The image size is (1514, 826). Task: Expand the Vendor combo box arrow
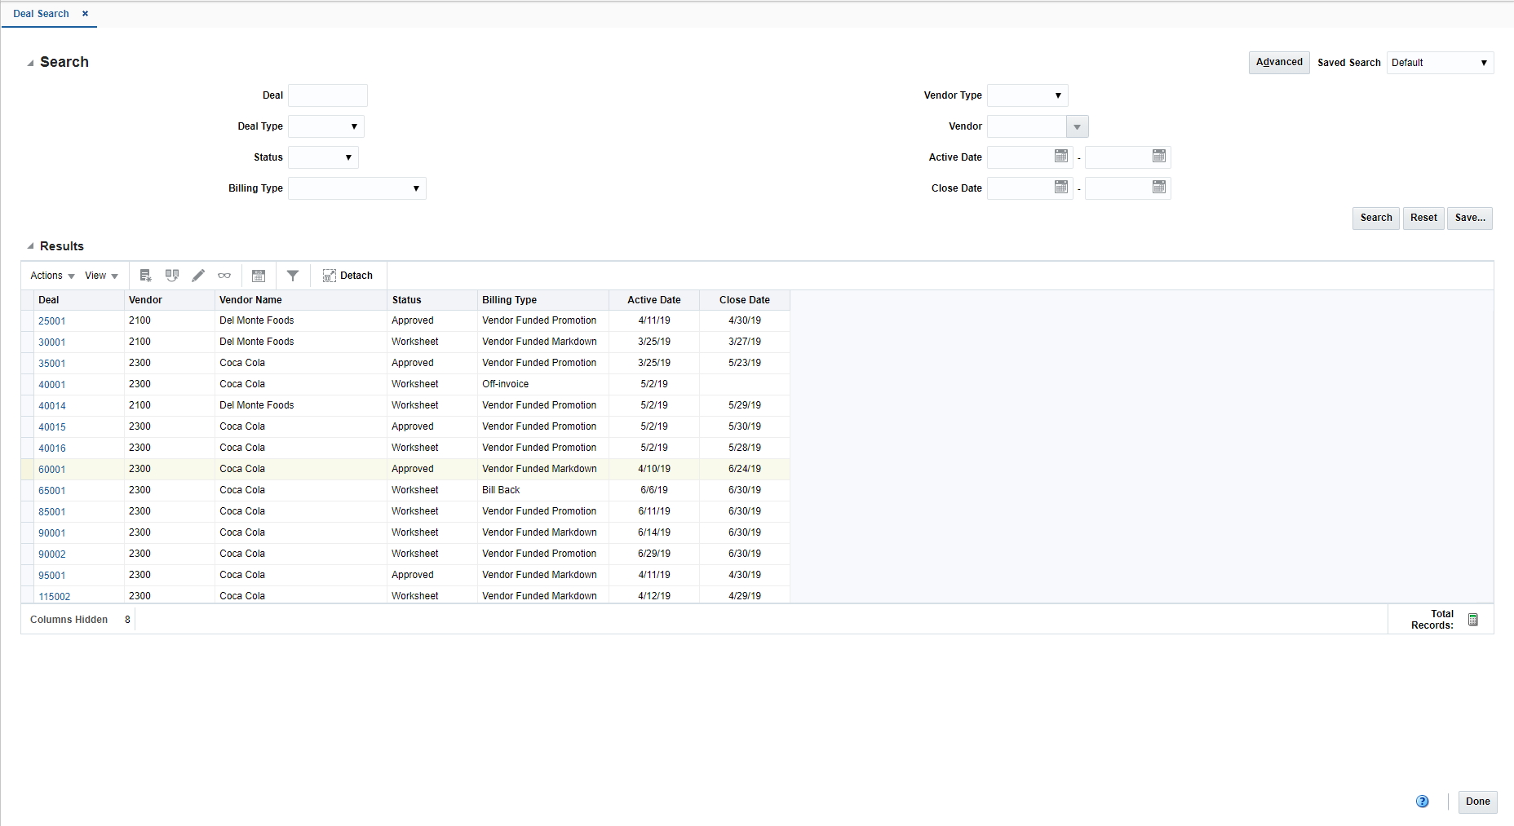point(1078,126)
